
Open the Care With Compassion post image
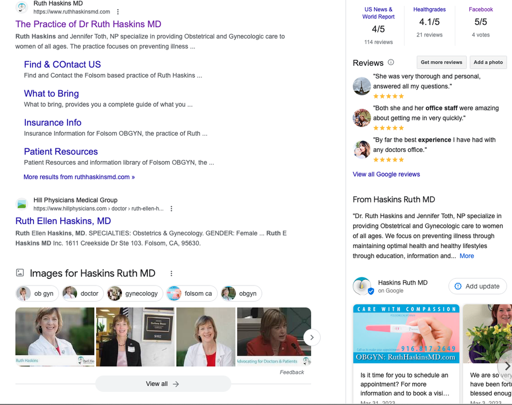point(406,334)
